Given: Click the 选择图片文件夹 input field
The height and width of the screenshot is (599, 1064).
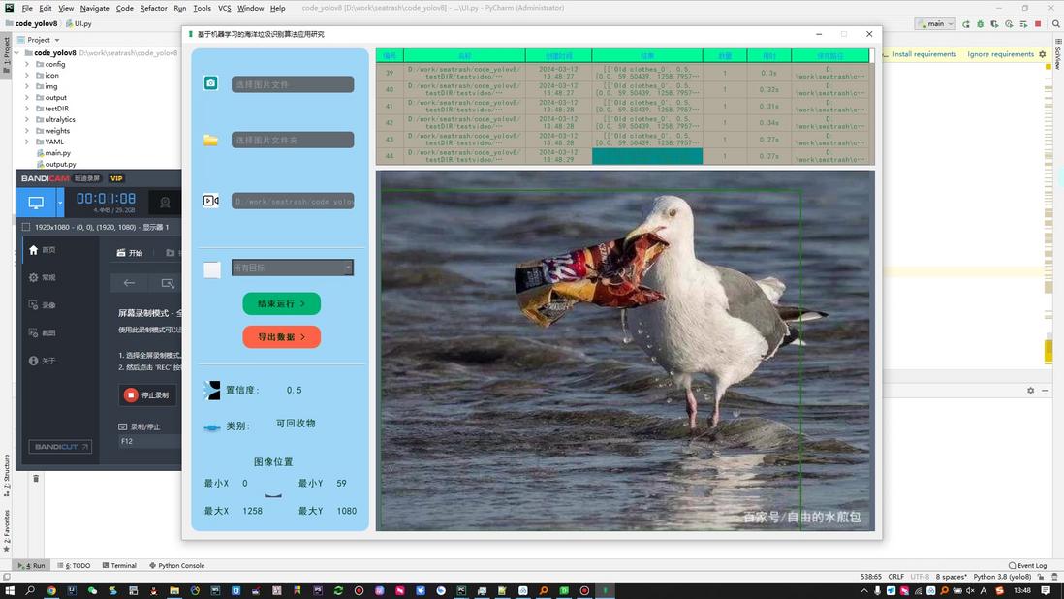Looking at the screenshot, I should (293, 140).
